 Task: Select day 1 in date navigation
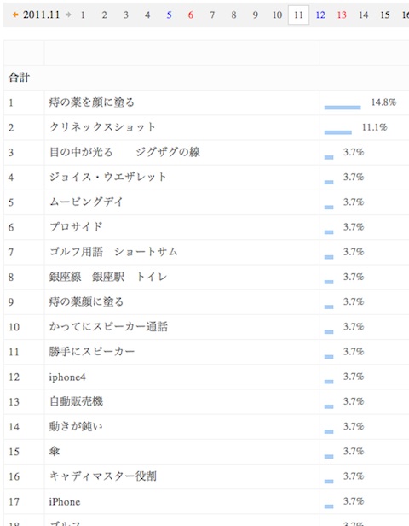pos(83,15)
